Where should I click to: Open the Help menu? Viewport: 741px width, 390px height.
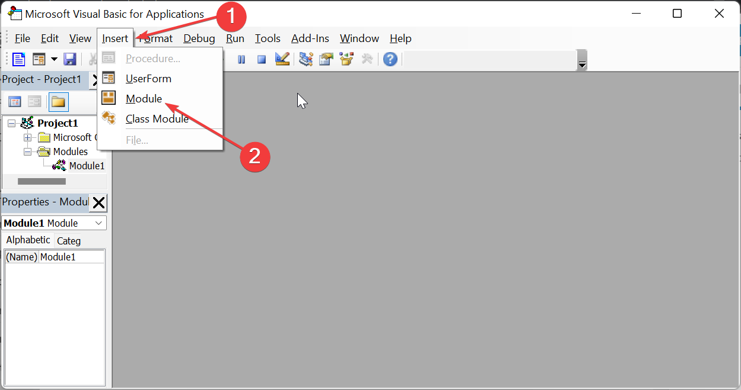tap(400, 38)
